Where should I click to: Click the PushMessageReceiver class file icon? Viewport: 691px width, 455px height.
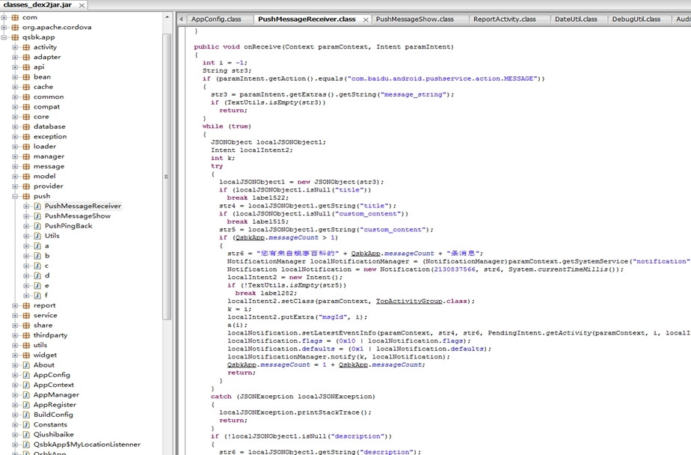pyautogui.click(x=37, y=207)
